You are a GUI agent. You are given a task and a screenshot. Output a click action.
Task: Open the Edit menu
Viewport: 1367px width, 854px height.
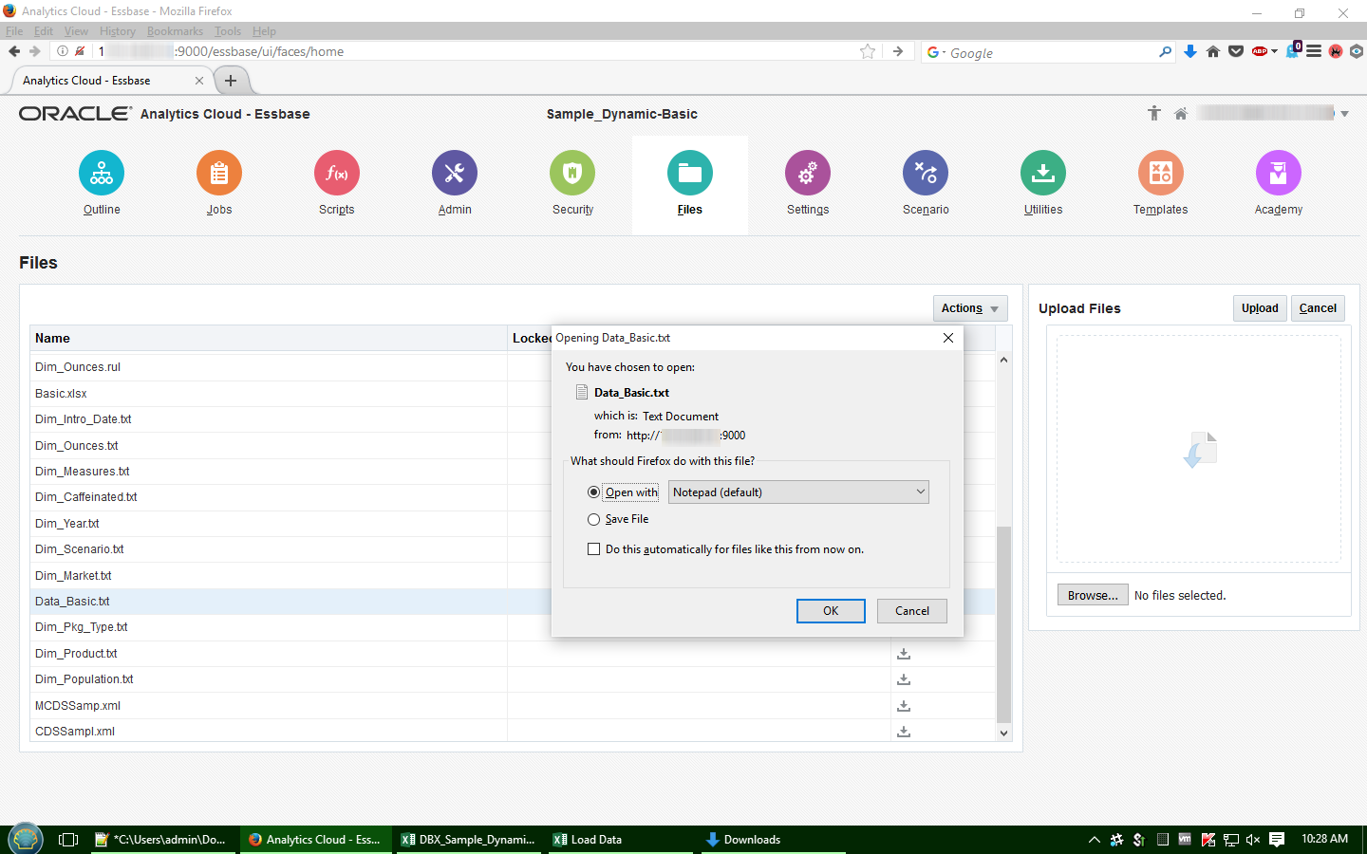click(x=44, y=31)
